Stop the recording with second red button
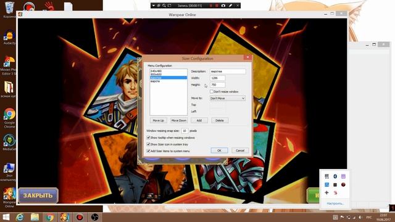 point(217,6)
